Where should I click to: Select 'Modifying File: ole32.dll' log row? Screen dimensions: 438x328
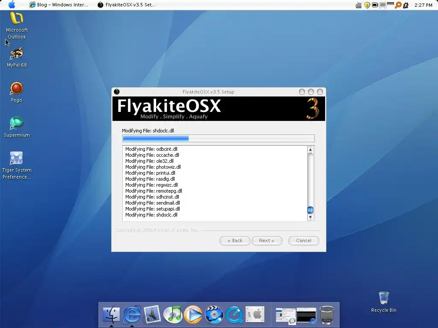pyautogui.click(x=149, y=161)
